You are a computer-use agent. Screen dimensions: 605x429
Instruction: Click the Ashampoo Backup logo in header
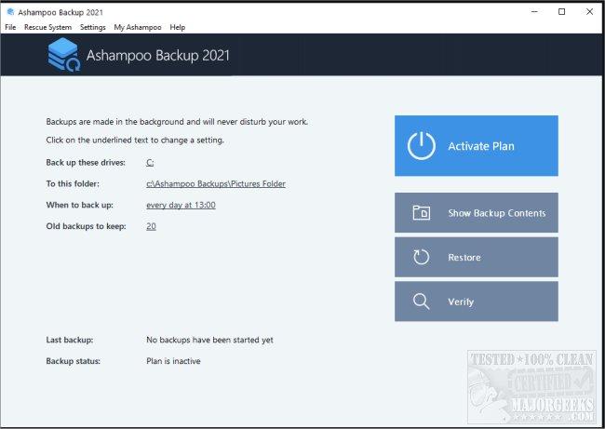64,54
